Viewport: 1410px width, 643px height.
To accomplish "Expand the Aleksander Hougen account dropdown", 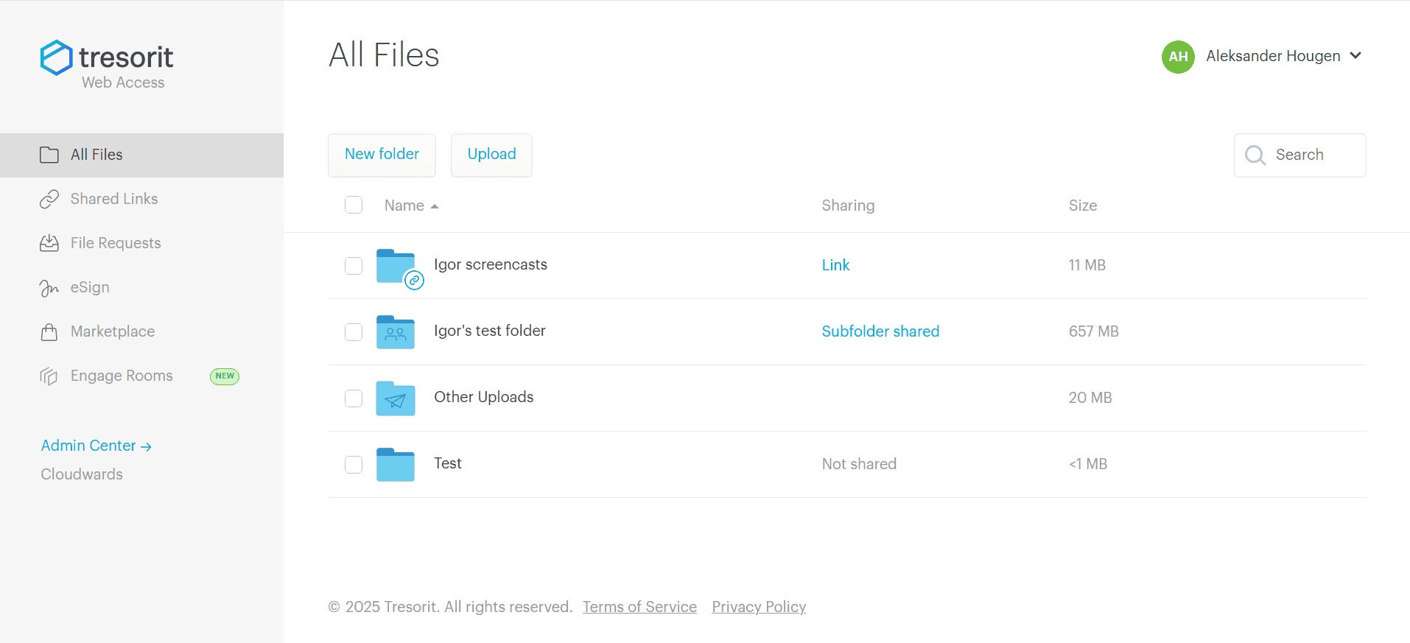I will pos(1355,56).
